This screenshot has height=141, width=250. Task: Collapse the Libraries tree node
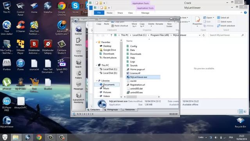(96, 81)
